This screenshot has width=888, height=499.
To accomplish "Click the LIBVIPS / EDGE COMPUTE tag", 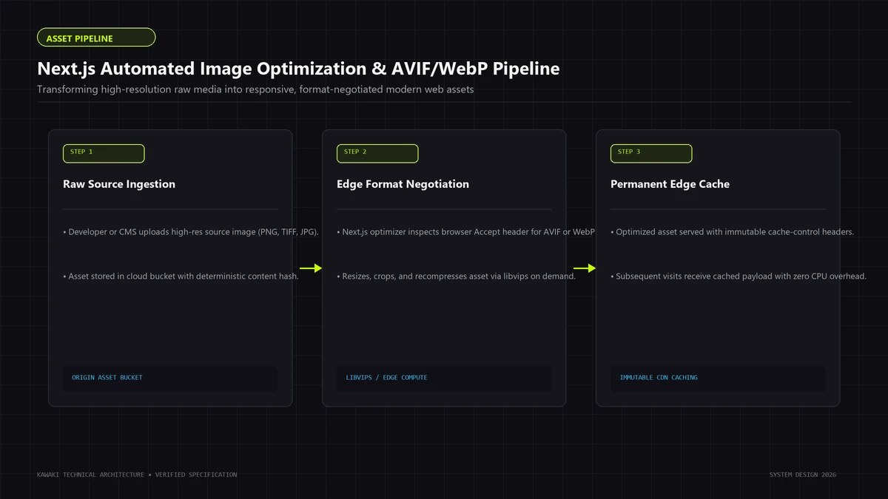I will (444, 379).
